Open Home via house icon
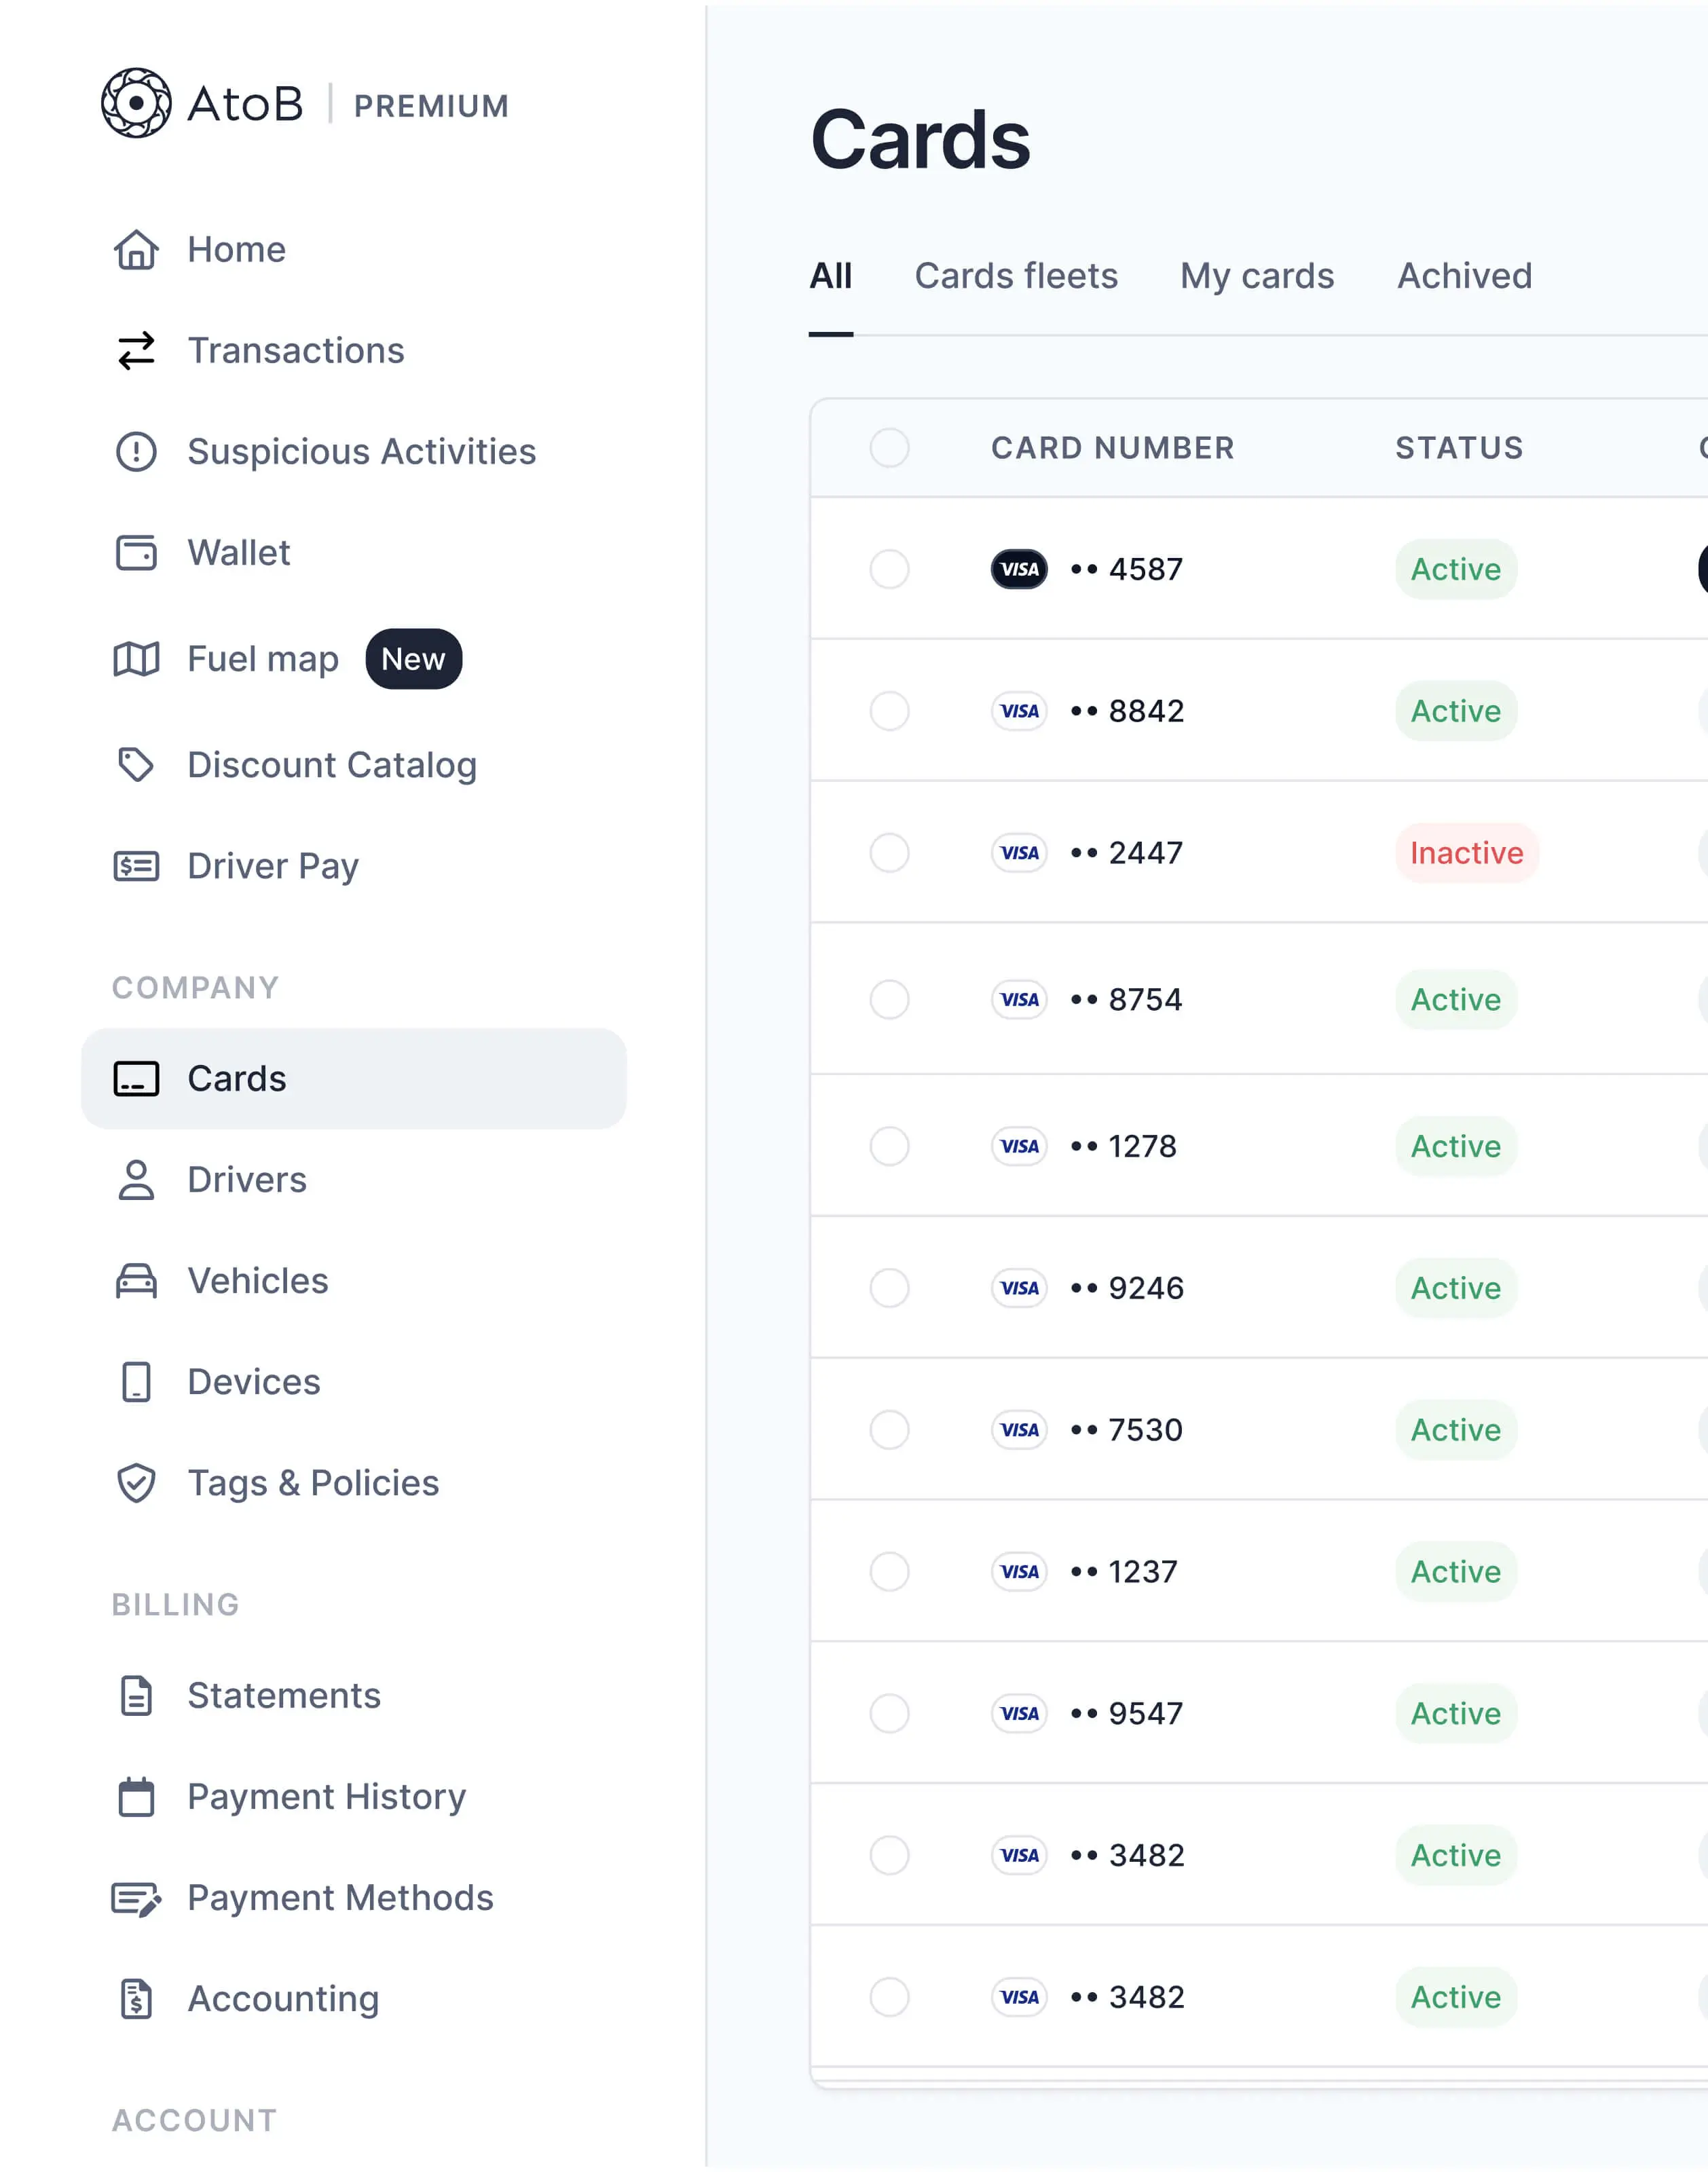Image resolution: width=1708 pixels, height=2172 pixels. [136, 250]
